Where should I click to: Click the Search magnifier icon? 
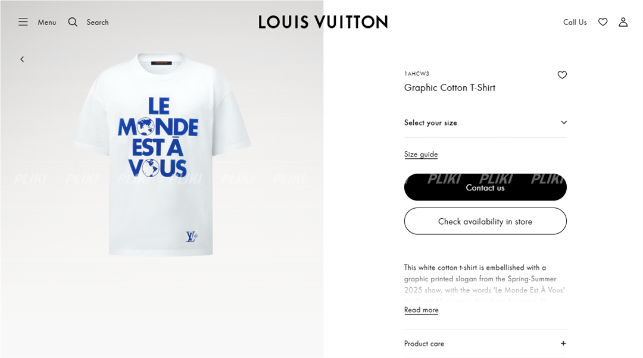(x=73, y=22)
